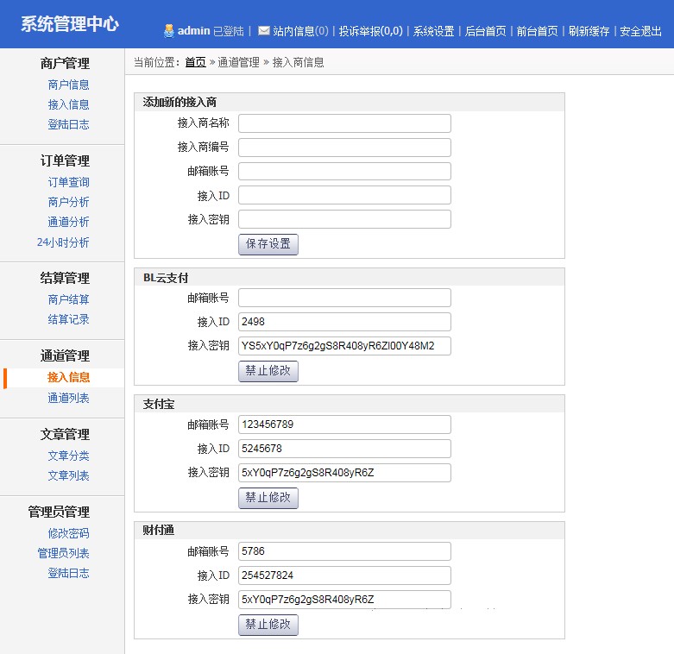This screenshot has width=674, height=654.
Task: Open 接入信息 under 商户管理
Action: pos(68,104)
